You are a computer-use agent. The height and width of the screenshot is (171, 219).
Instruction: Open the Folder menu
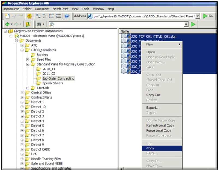pyautogui.click(x=27, y=9)
